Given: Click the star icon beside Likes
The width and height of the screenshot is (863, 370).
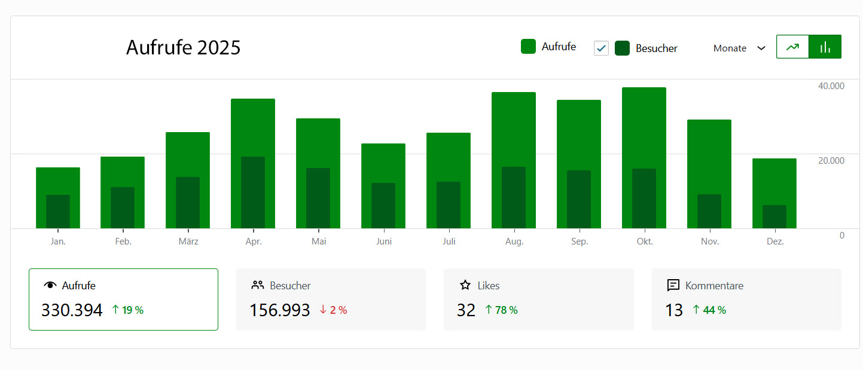Looking at the screenshot, I should [465, 285].
